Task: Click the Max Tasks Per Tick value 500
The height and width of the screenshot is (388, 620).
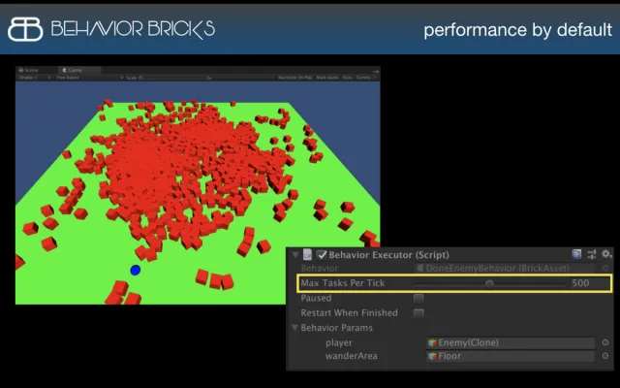Action: coord(590,283)
